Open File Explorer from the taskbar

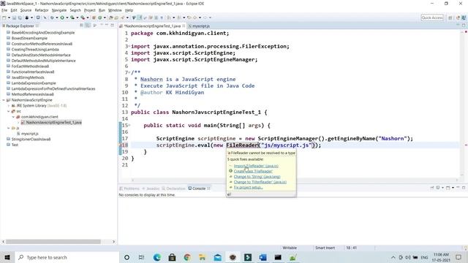(x=203, y=257)
